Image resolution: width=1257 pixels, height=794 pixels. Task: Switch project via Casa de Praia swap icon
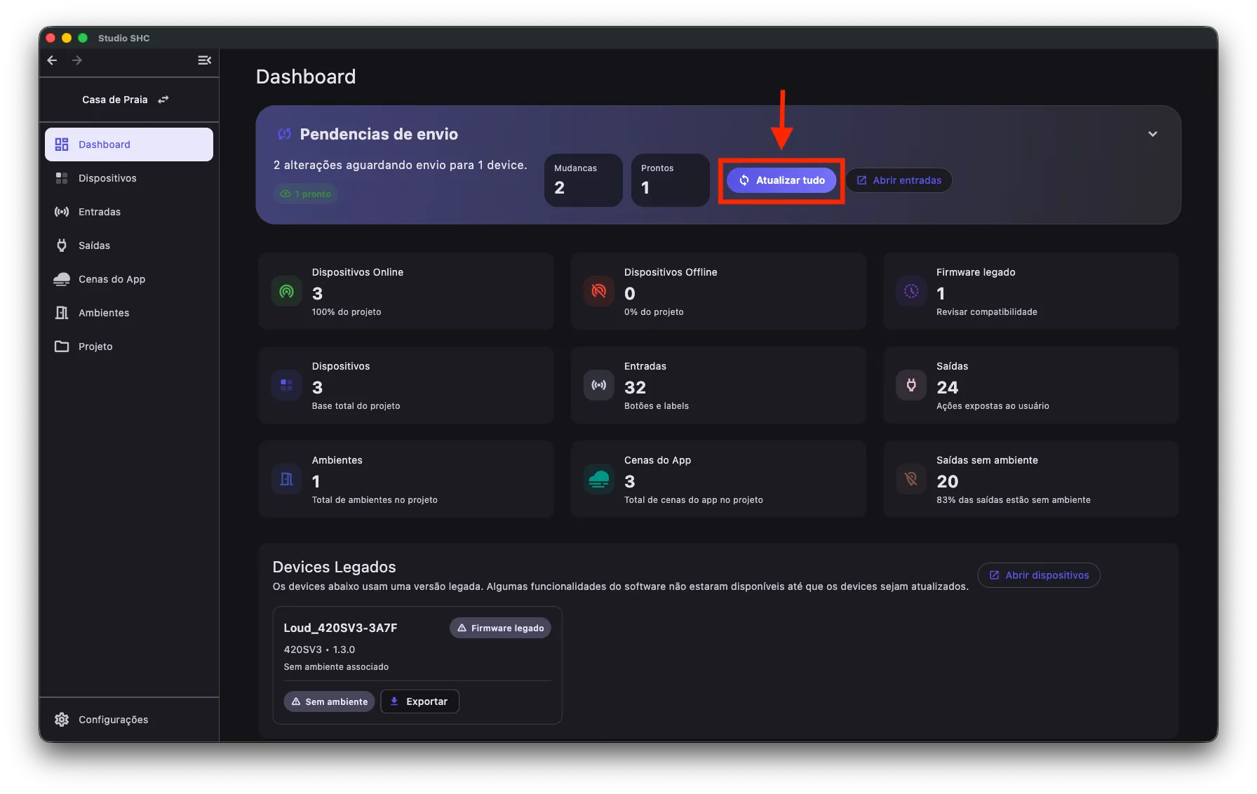pyautogui.click(x=163, y=100)
